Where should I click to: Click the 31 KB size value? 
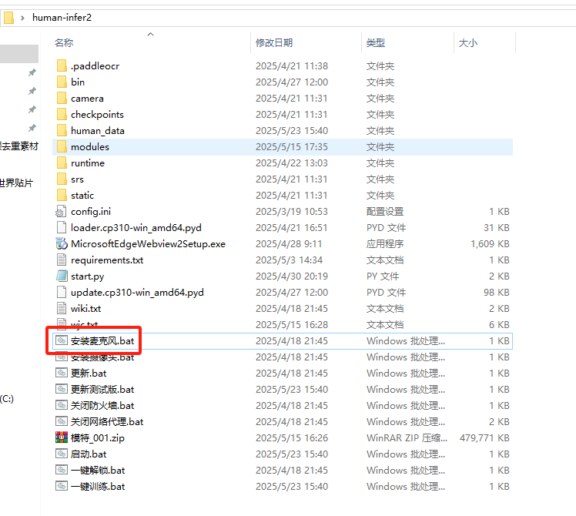pyautogui.click(x=496, y=227)
